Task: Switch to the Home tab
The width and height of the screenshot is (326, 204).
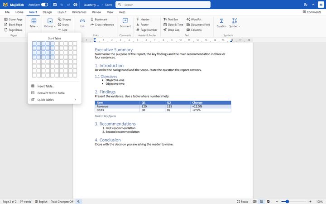Action: (x=19, y=12)
